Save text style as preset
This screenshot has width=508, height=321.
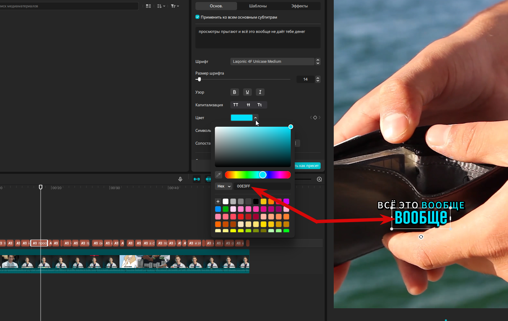[307, 166]
